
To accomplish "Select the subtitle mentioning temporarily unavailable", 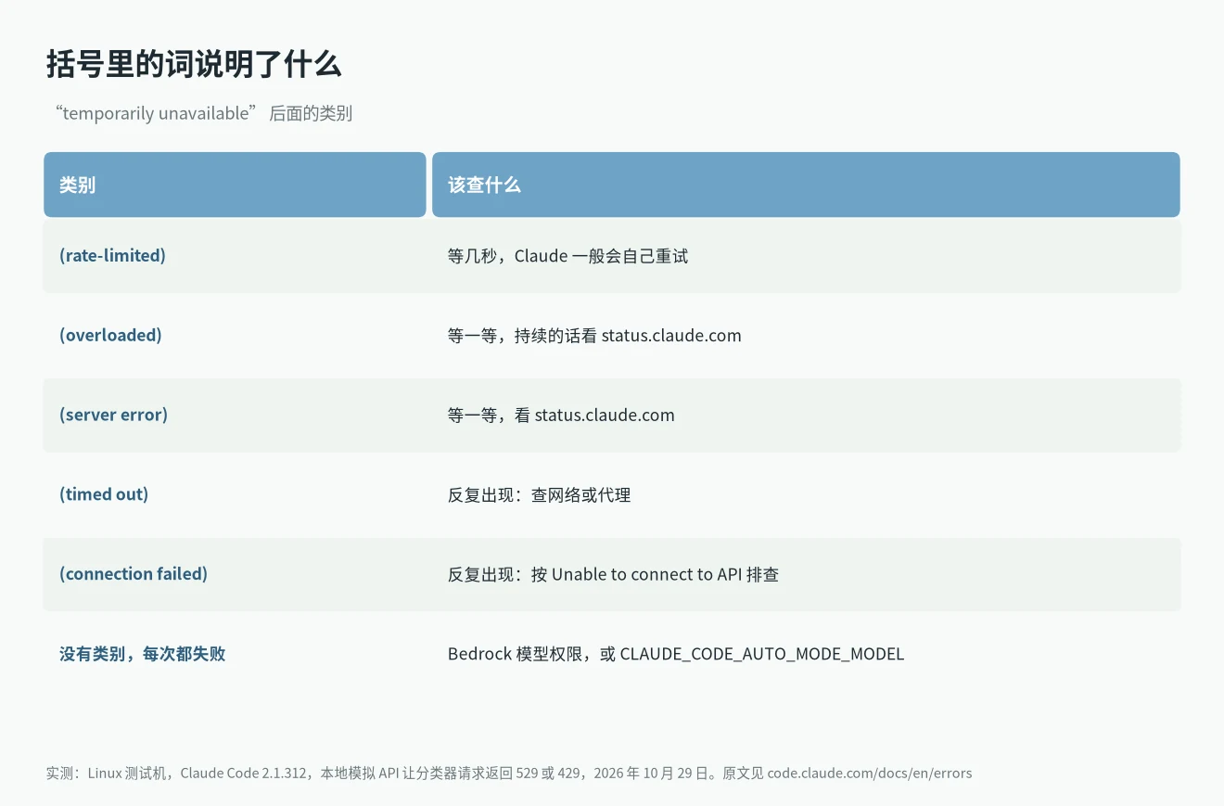I will coord(203,113).
